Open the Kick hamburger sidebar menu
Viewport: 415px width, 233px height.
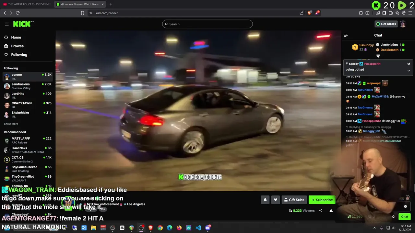click(7, 24)
